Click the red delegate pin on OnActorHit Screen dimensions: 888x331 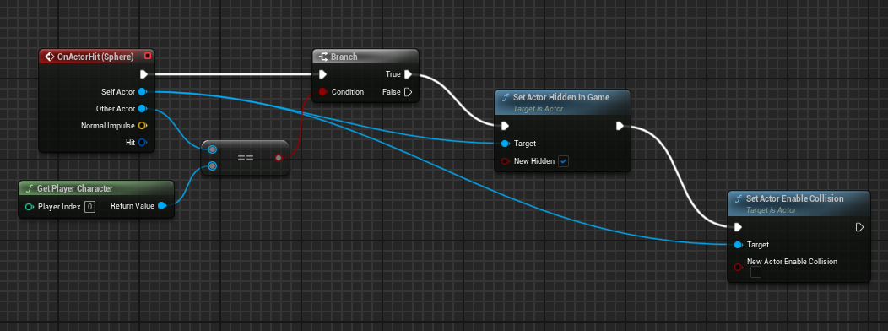pyautogui.click(x=148, y=56)
